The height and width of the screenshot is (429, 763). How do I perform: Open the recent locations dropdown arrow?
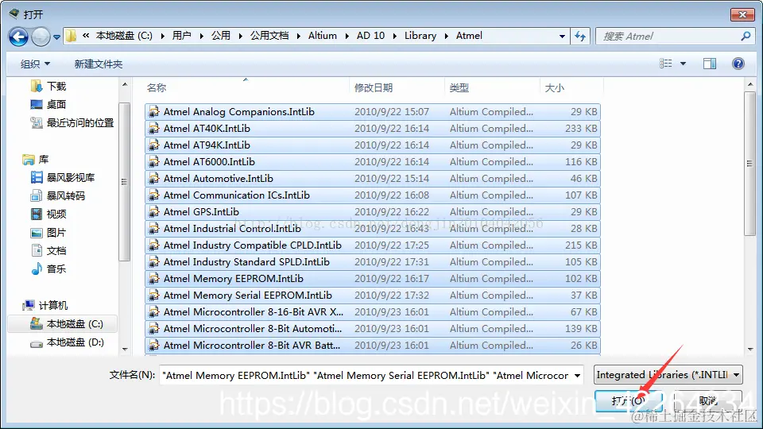click(56, 37)
